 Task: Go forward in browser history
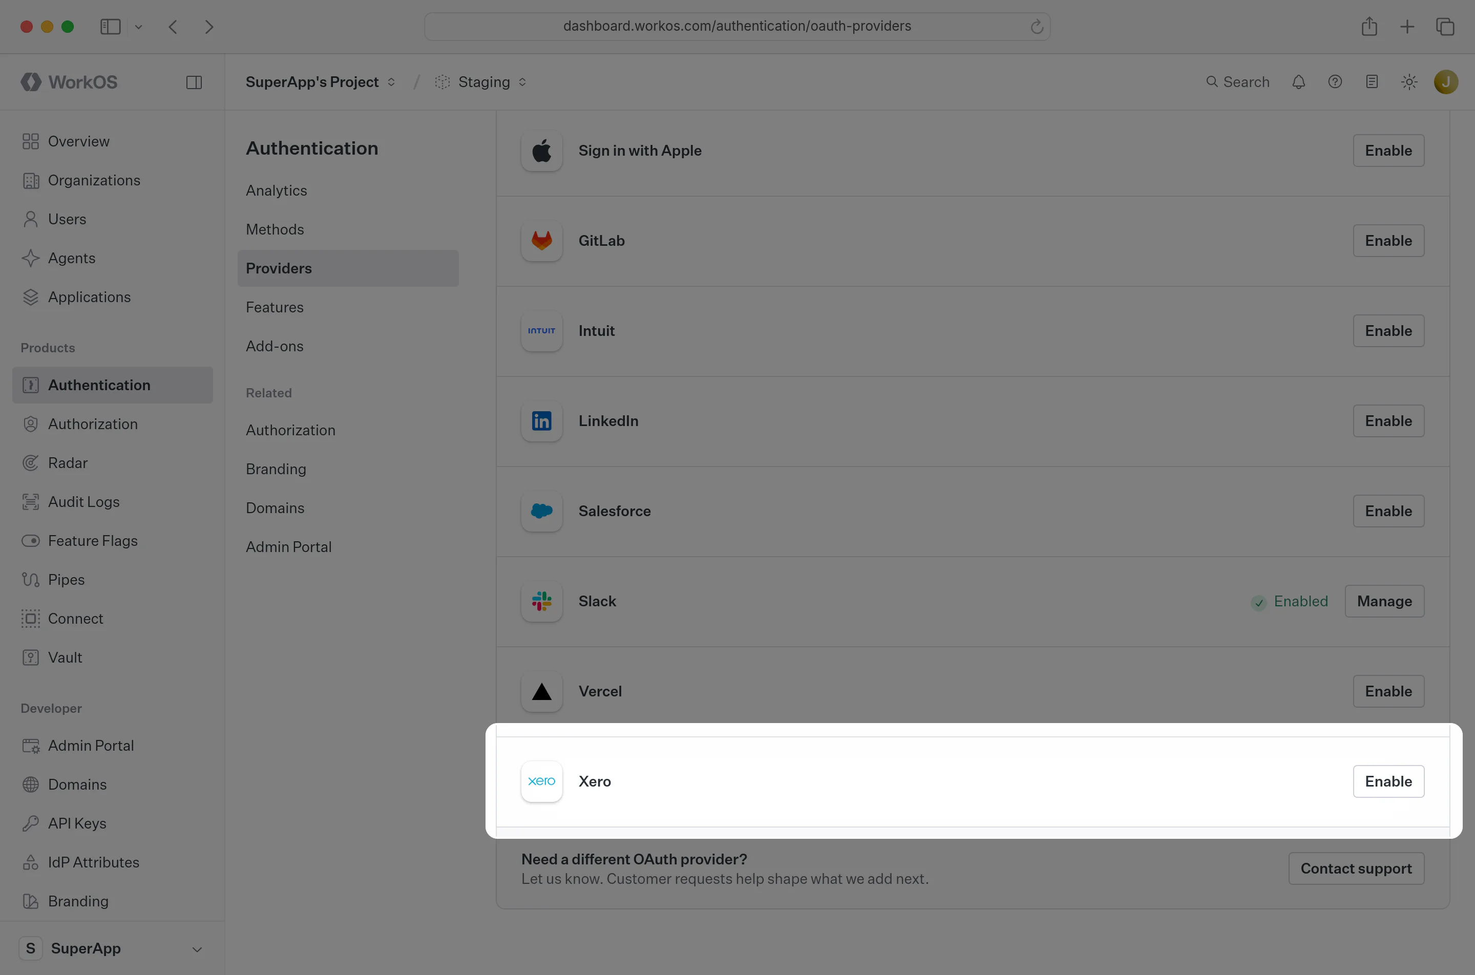pyautogui.click(x=209, y=27)
